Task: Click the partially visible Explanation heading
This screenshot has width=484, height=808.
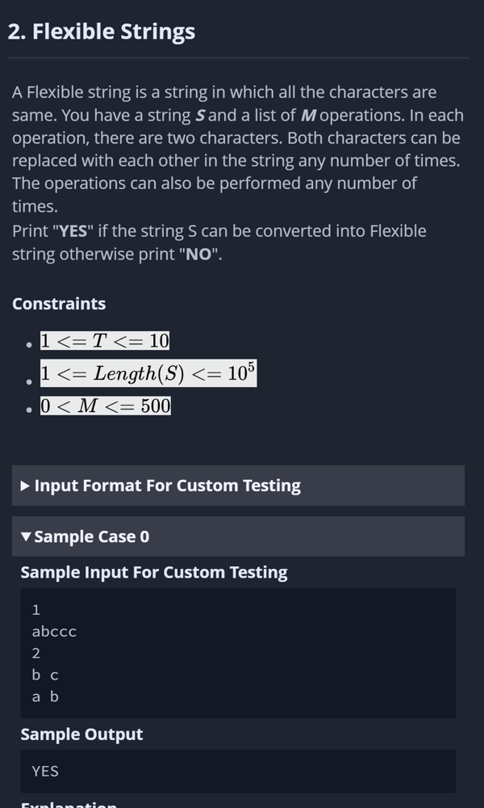Action: [x=69, y=805]
